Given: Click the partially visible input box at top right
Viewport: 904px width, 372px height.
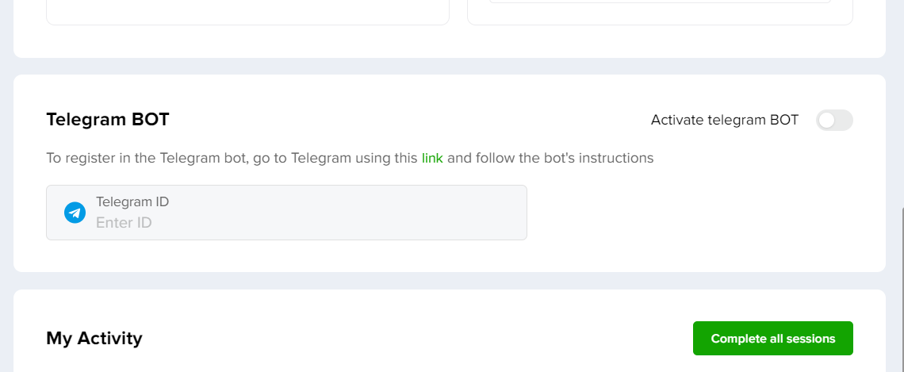Looking at the screenshot, I should [660, 2].
